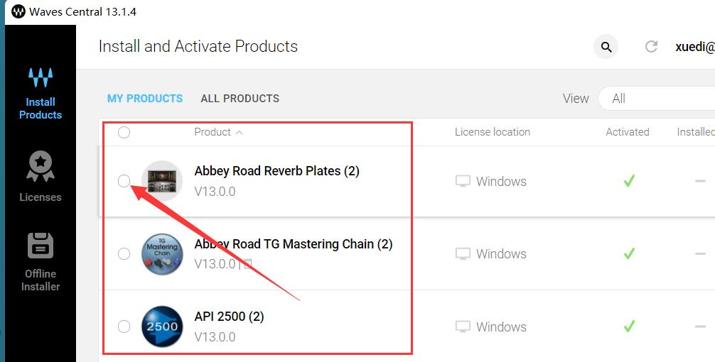Click the refresh icon
This screenshot has width=715, height=362.
(x=650, y=47)
